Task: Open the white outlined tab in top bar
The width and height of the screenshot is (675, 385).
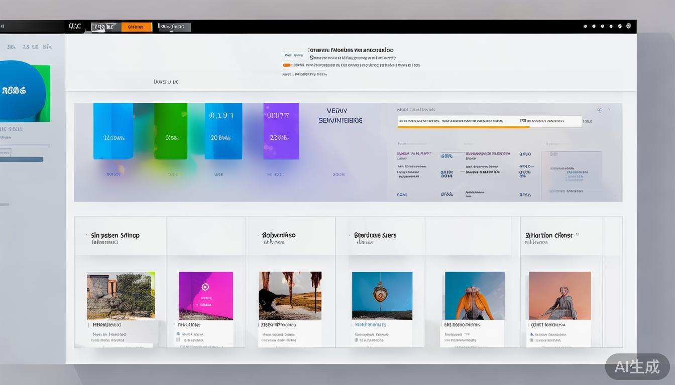Action: click(104, 27)
